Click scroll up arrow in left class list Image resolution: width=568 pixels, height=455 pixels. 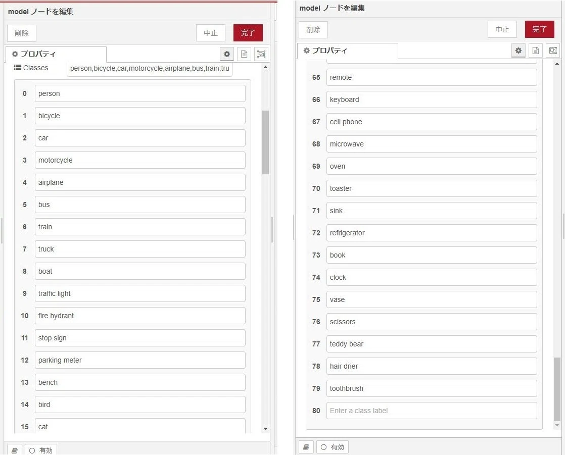265,68
